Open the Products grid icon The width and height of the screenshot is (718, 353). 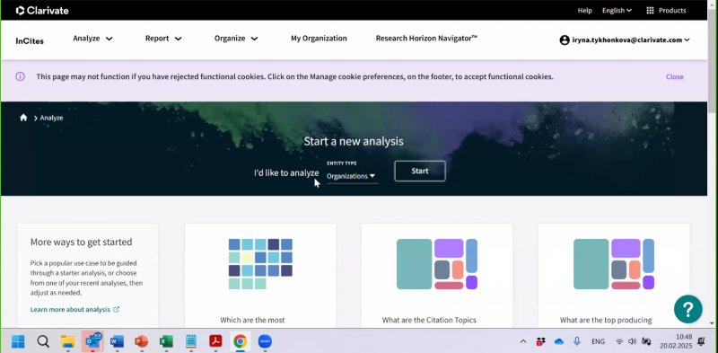[x=650, y=11]
